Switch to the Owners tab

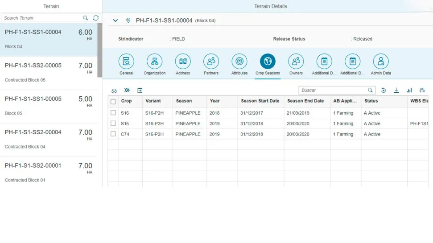(296, 62)
